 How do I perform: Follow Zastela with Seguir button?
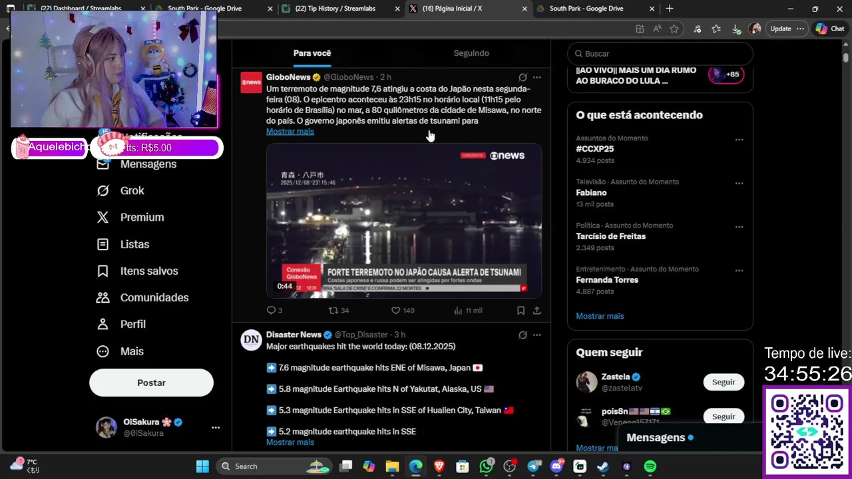coord(724,382)
